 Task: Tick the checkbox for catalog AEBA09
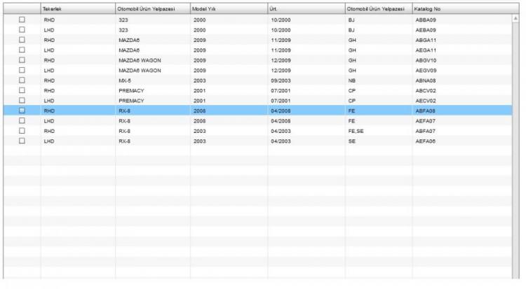(22, 30)
